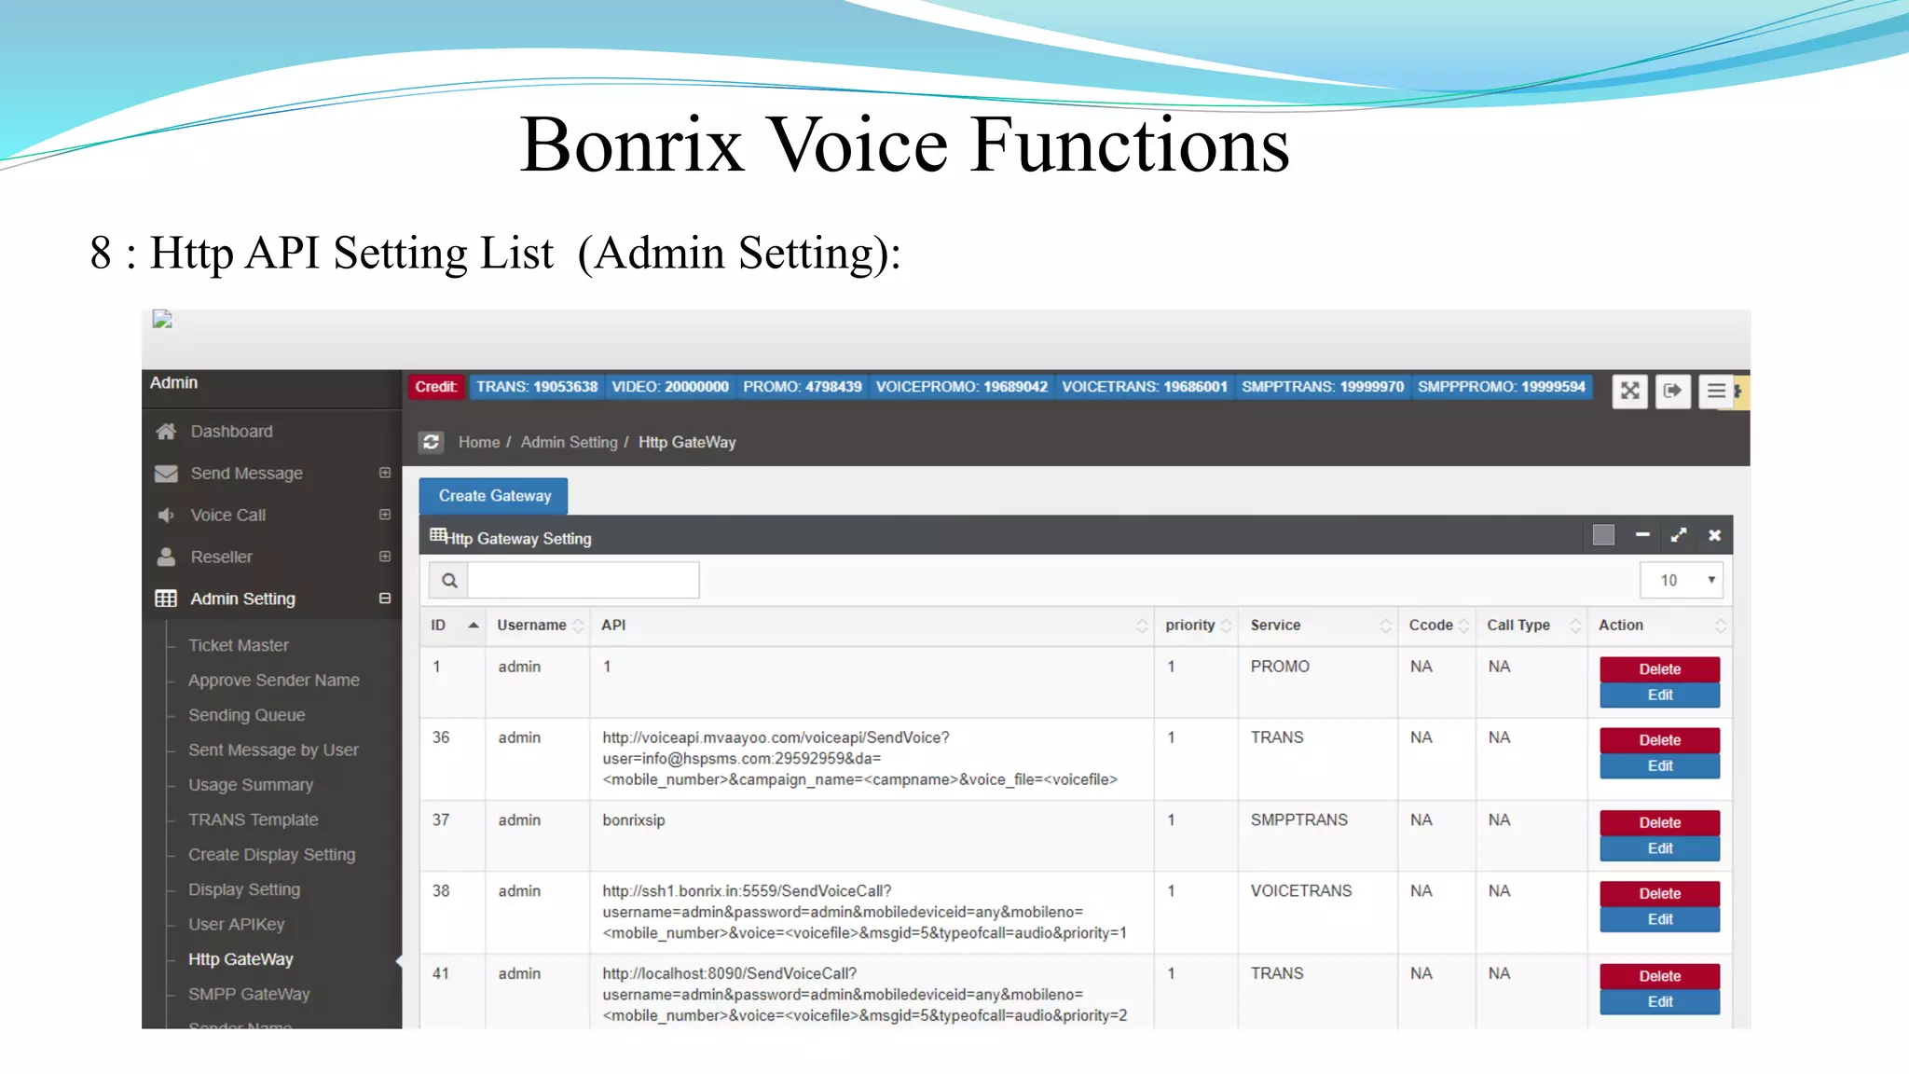Sort table by Service column

click(x=1319, y=626)
